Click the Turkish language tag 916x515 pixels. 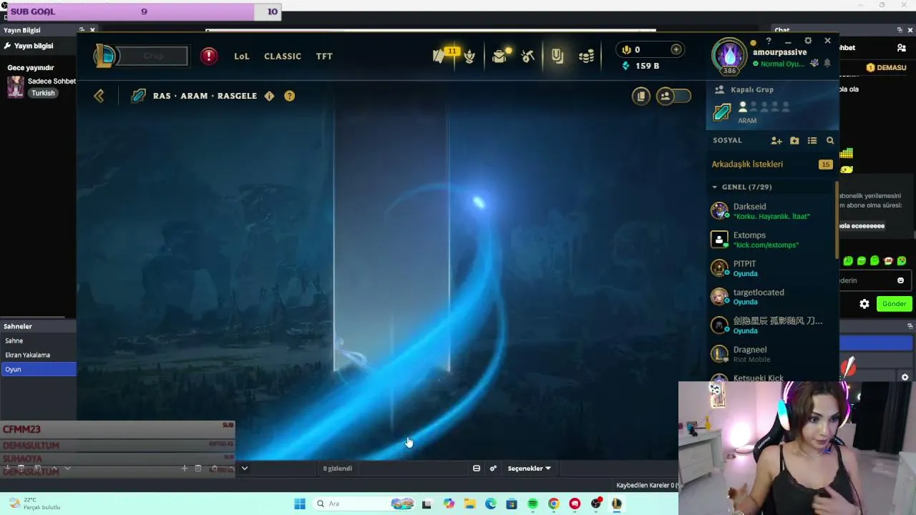tap(43, 93)
